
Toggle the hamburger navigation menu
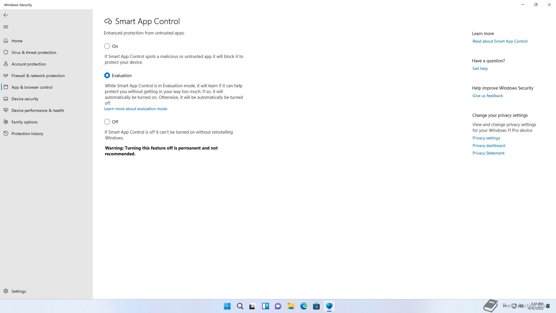tap(6, 27)
